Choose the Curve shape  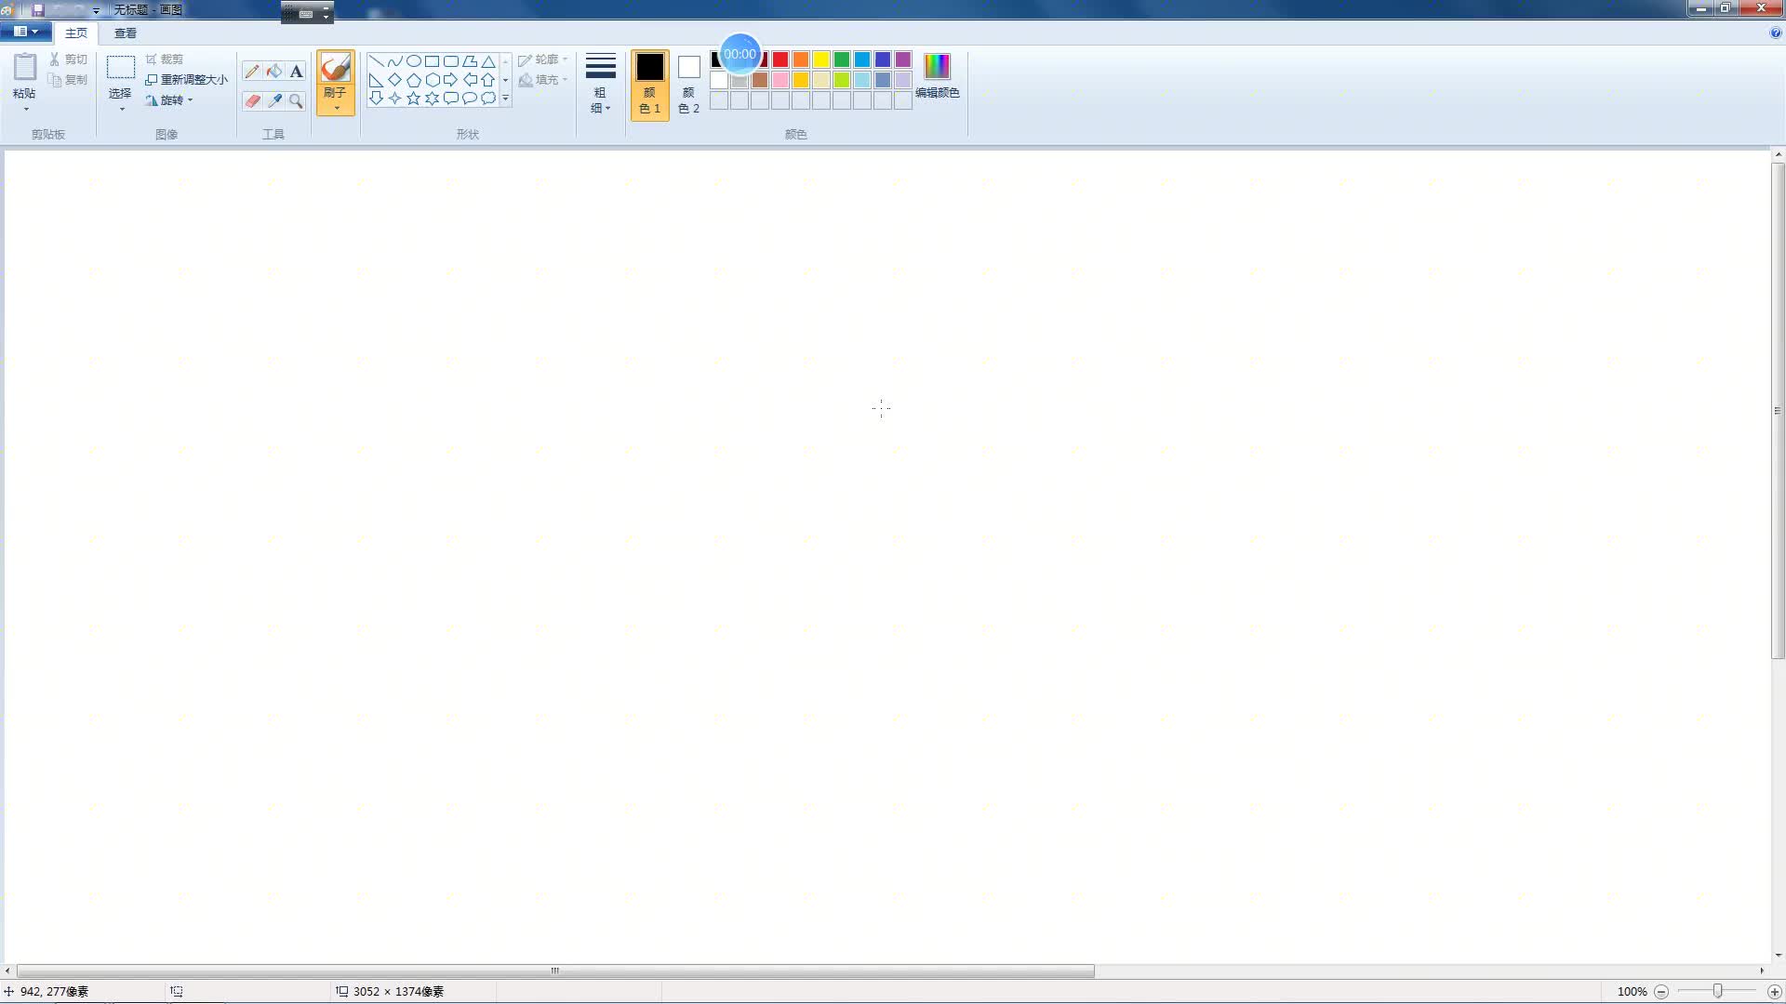pyautogui.click(x=395, y=61)
